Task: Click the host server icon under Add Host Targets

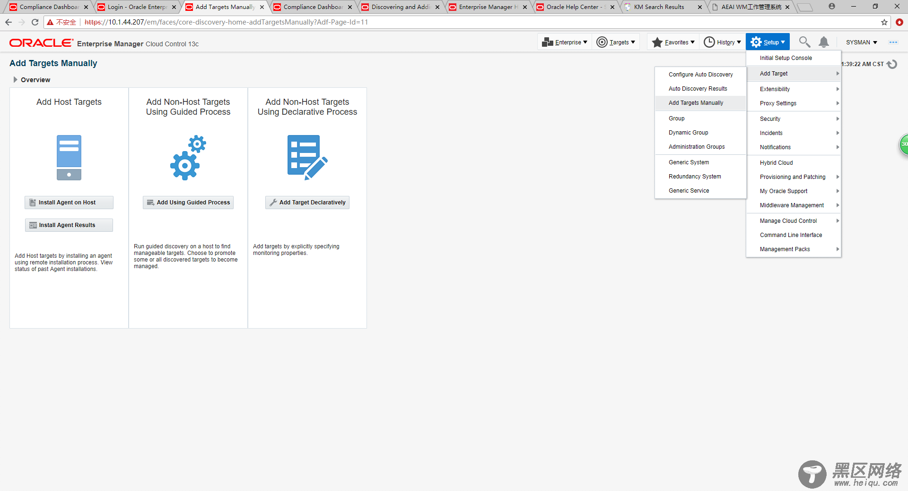Action: coord(69,158)
